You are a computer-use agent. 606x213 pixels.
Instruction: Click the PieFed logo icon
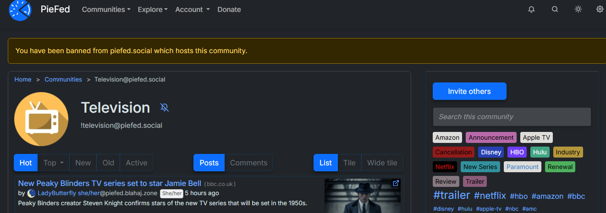[20, 9]
